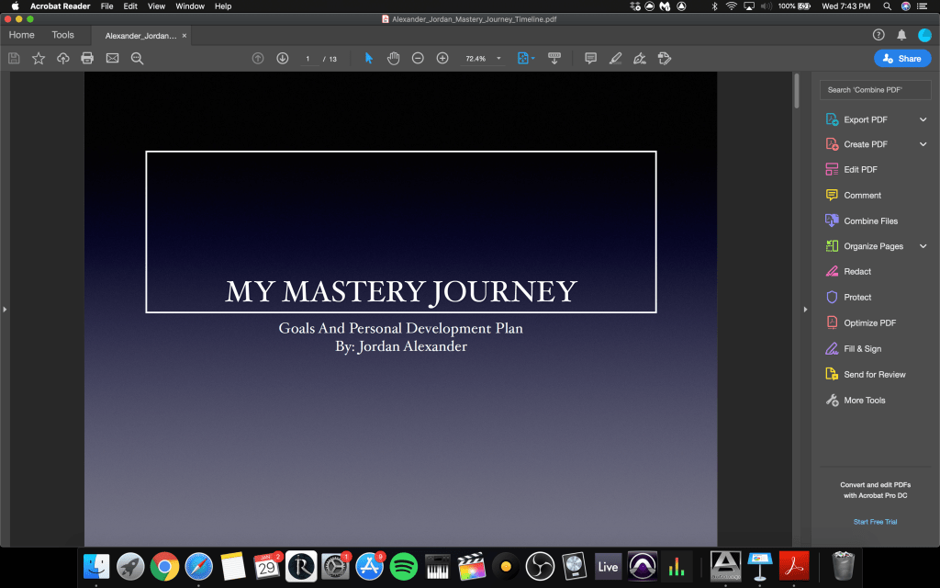Click the zoom out minus icon

418,58
